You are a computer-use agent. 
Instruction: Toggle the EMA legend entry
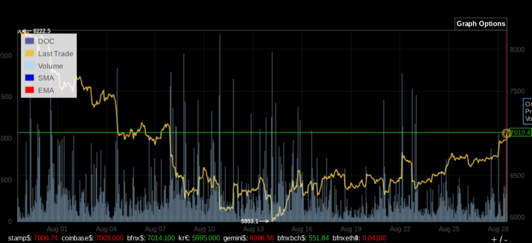(x=46, y=90)
